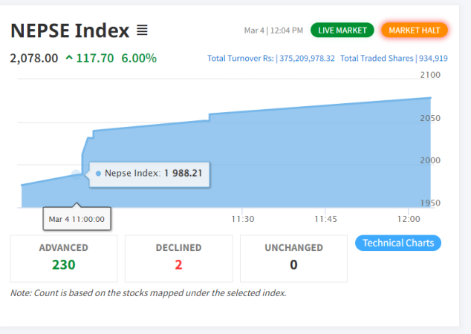
Task: Select the ADVANCED 230 box
Action: [x=64, y=257]
